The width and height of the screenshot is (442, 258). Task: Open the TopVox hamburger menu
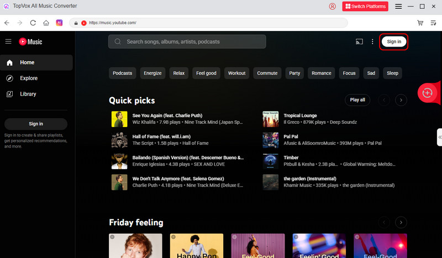coord(399,7)
